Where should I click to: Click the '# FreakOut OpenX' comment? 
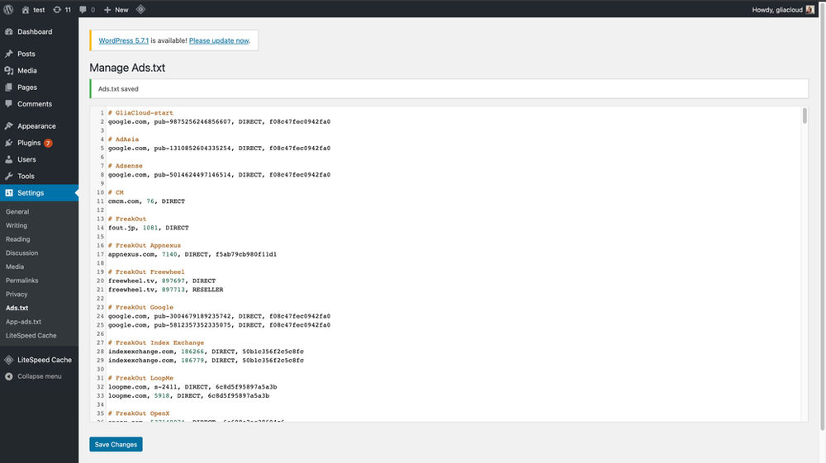139,413
